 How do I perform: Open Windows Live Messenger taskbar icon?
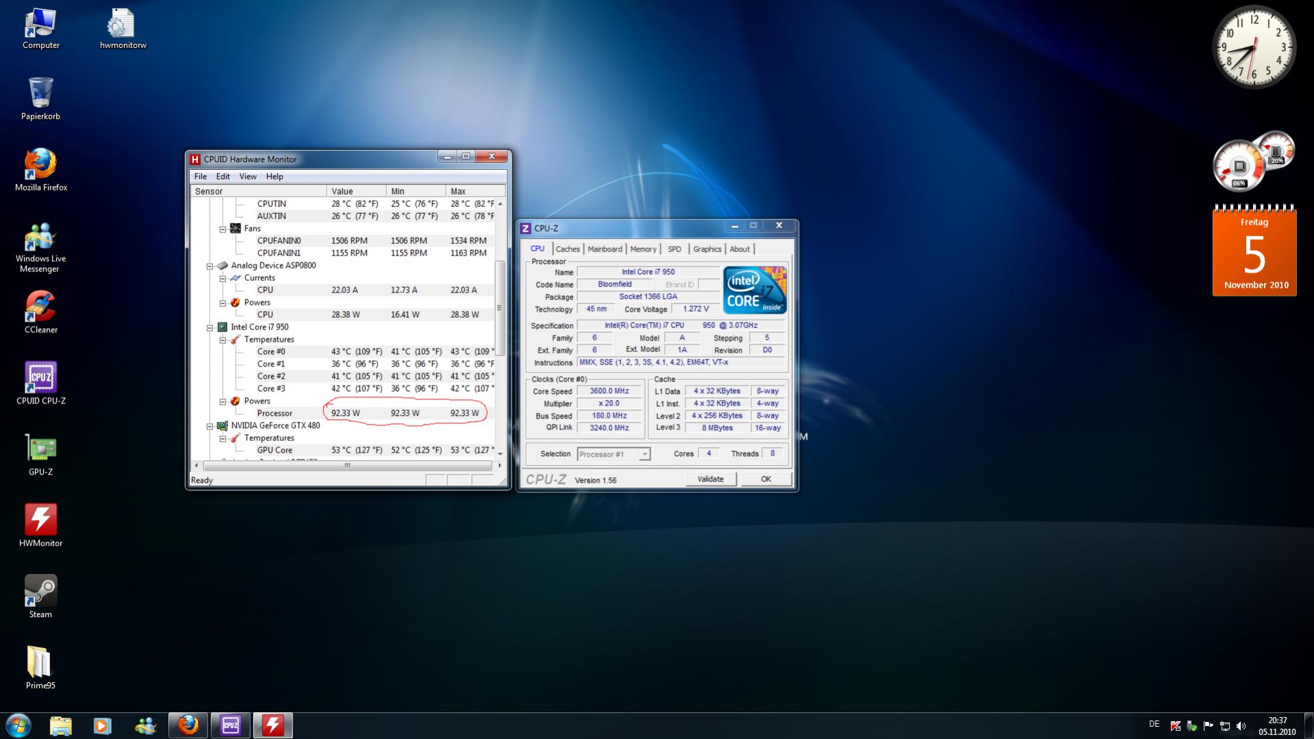click(x=145, y=725)
